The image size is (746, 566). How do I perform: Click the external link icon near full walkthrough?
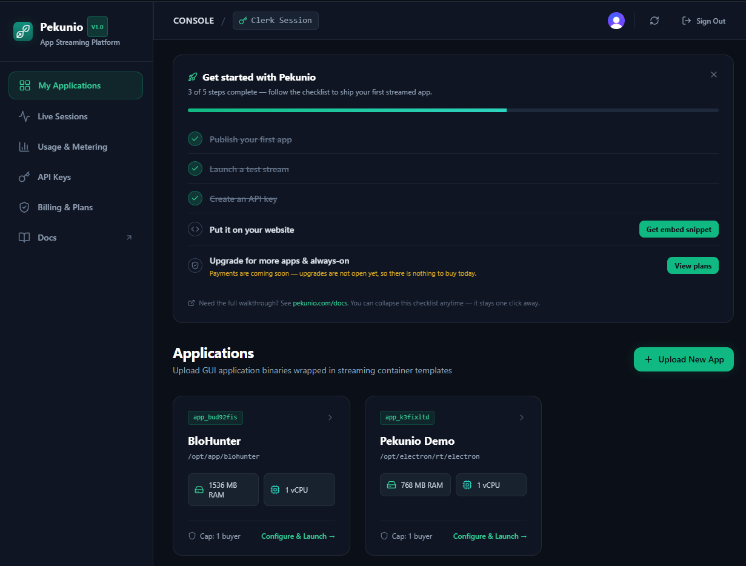(191, 303)
